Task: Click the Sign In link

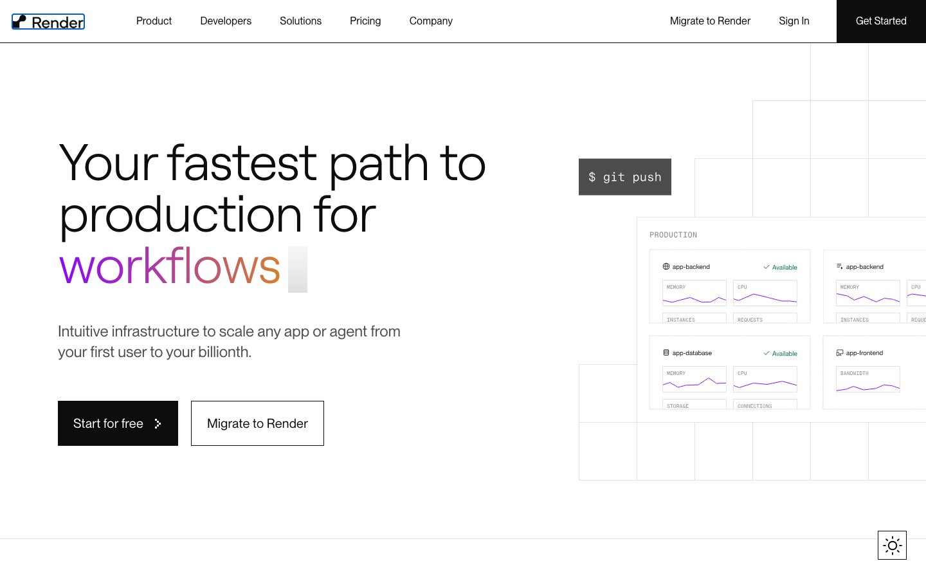Action: coord(794,21)
